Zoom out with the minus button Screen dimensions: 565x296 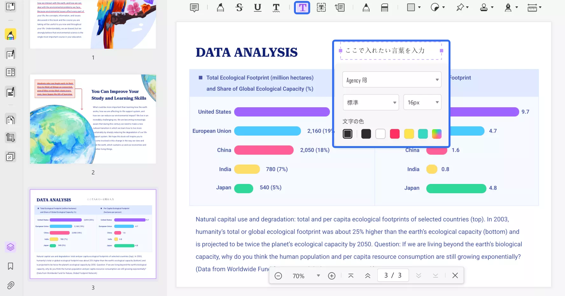coord(278,276)
